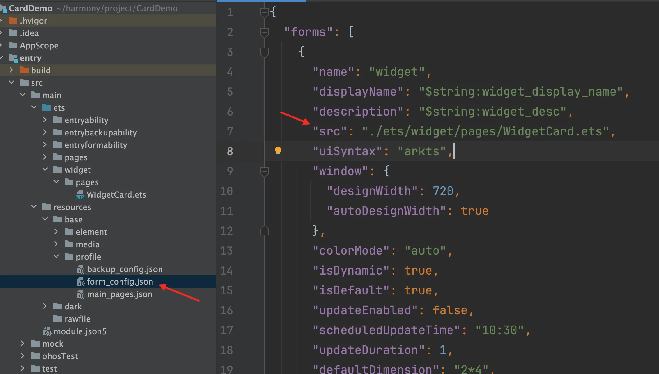Toggle fold marker beside the window block
The height and width of the screenshot is (374, 659).
(264, 171)
